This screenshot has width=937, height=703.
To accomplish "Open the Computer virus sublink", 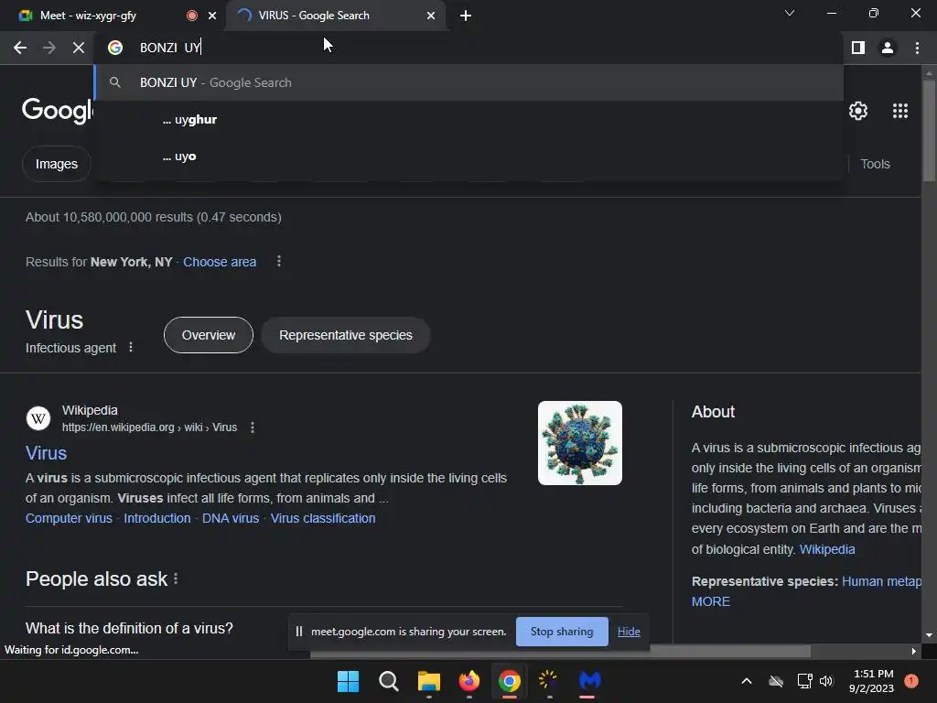I will (69, 518).
